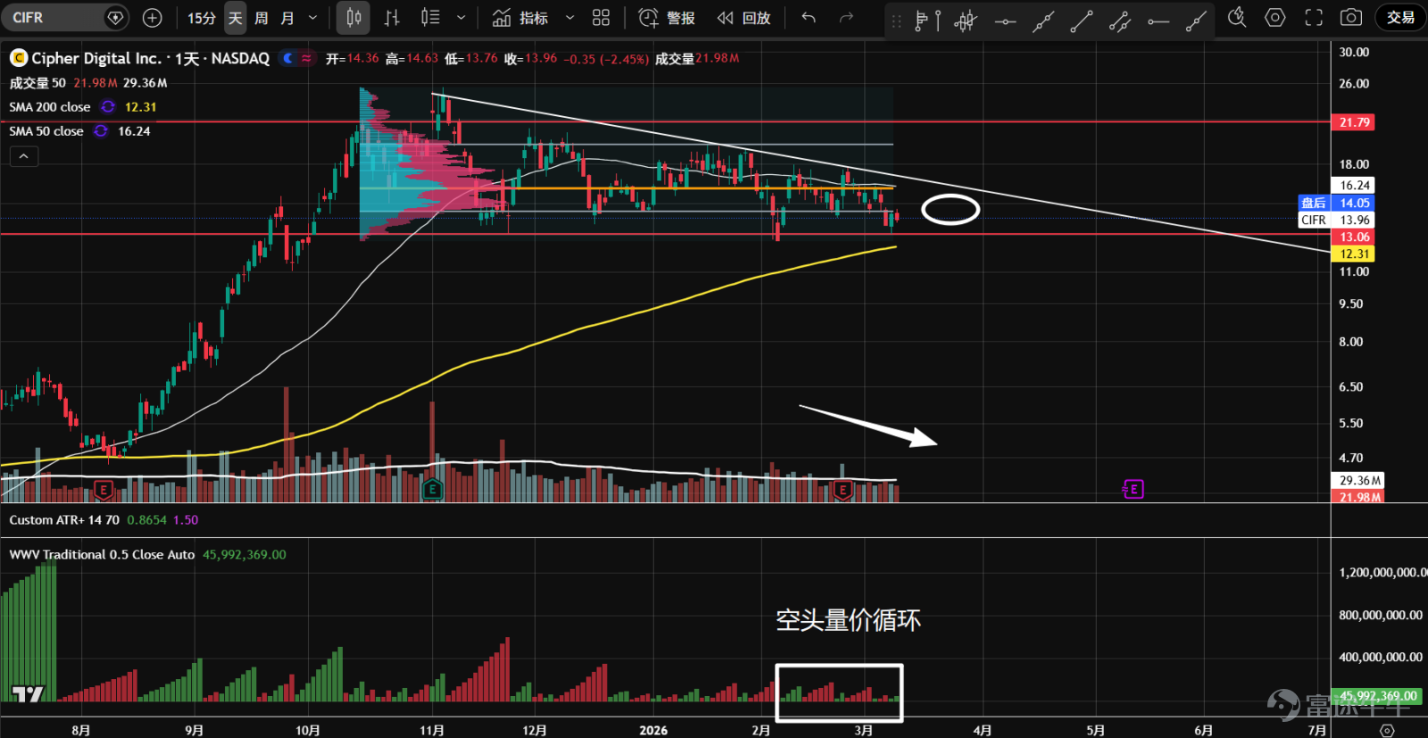Expand the timeframe interval dropdown
This screenshot has height=738, width=1428.
tap(312, 18)
